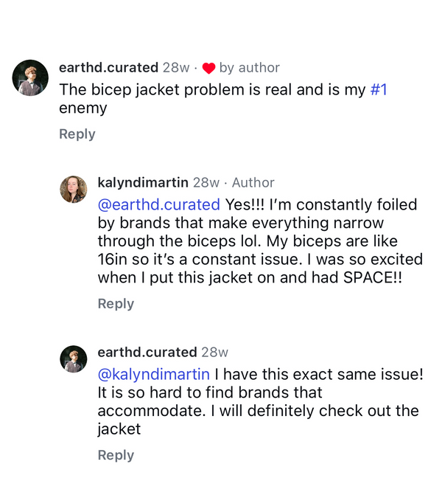Click the Author label next to kalyndimartin
The image size is (442, 495).
[x=253, y=182]
